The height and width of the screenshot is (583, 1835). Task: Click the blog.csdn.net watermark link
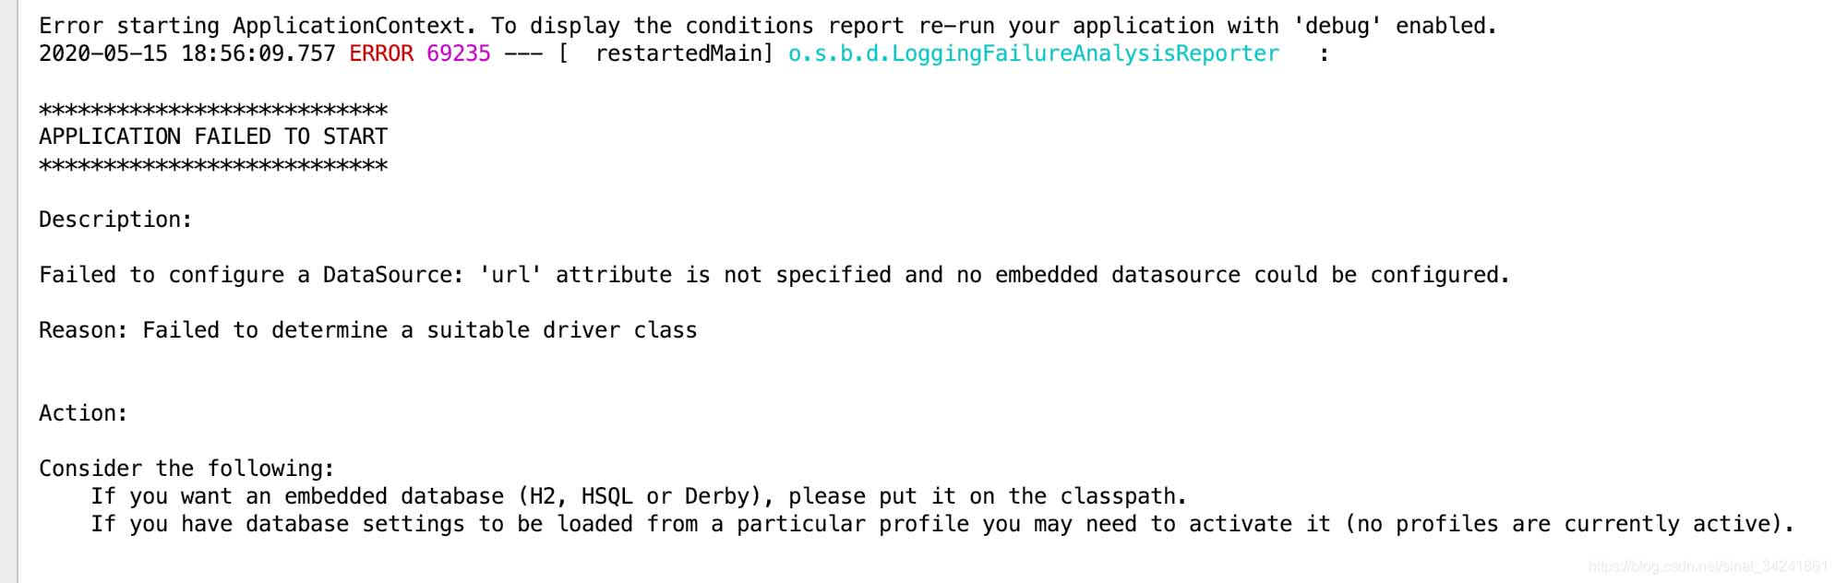click(x=1706, y=566)
